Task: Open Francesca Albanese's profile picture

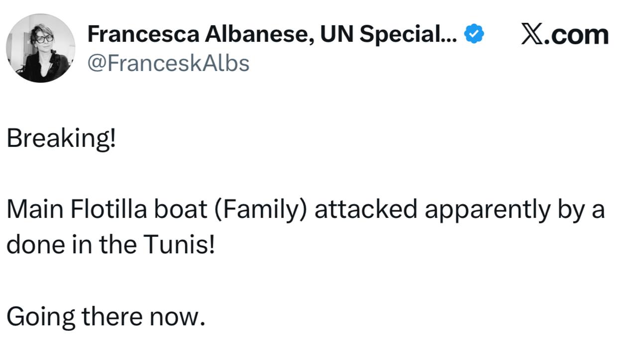Action: coord(41,48)
